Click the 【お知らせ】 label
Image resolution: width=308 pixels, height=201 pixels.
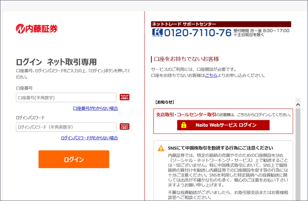(x=164, y=102)
